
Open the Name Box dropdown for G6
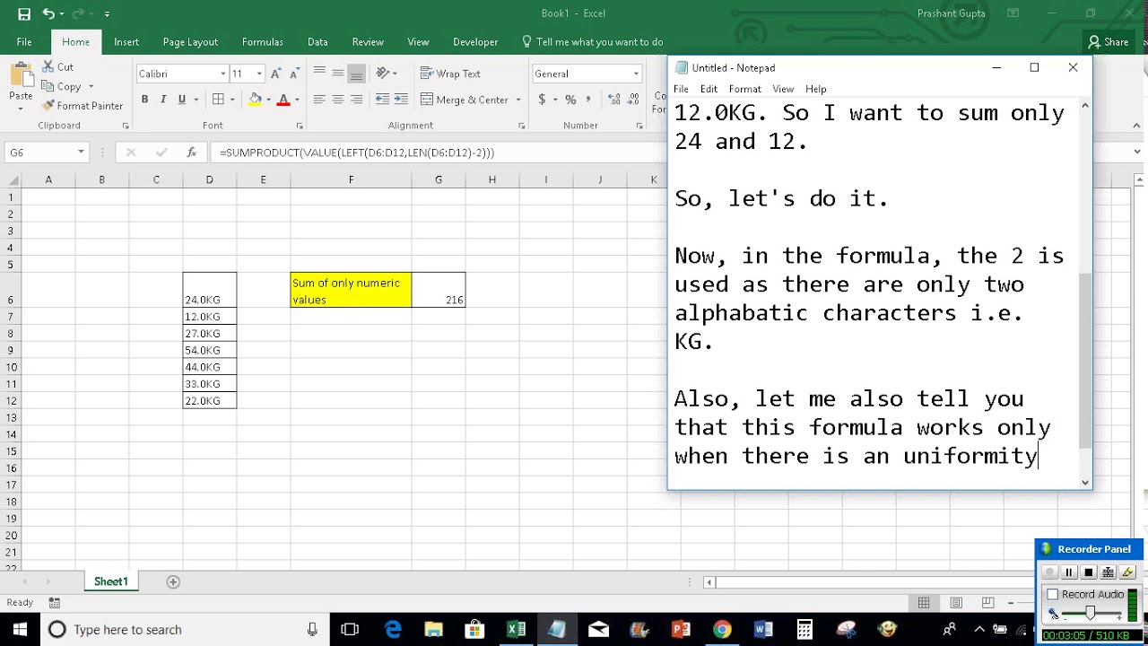point(81,153)
